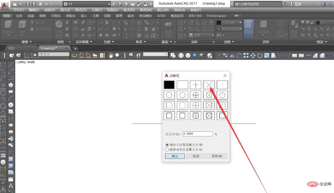Select the polygon tool in left toolbar
The width and height of the screenshot is (334, 193).
coord(11,85)
